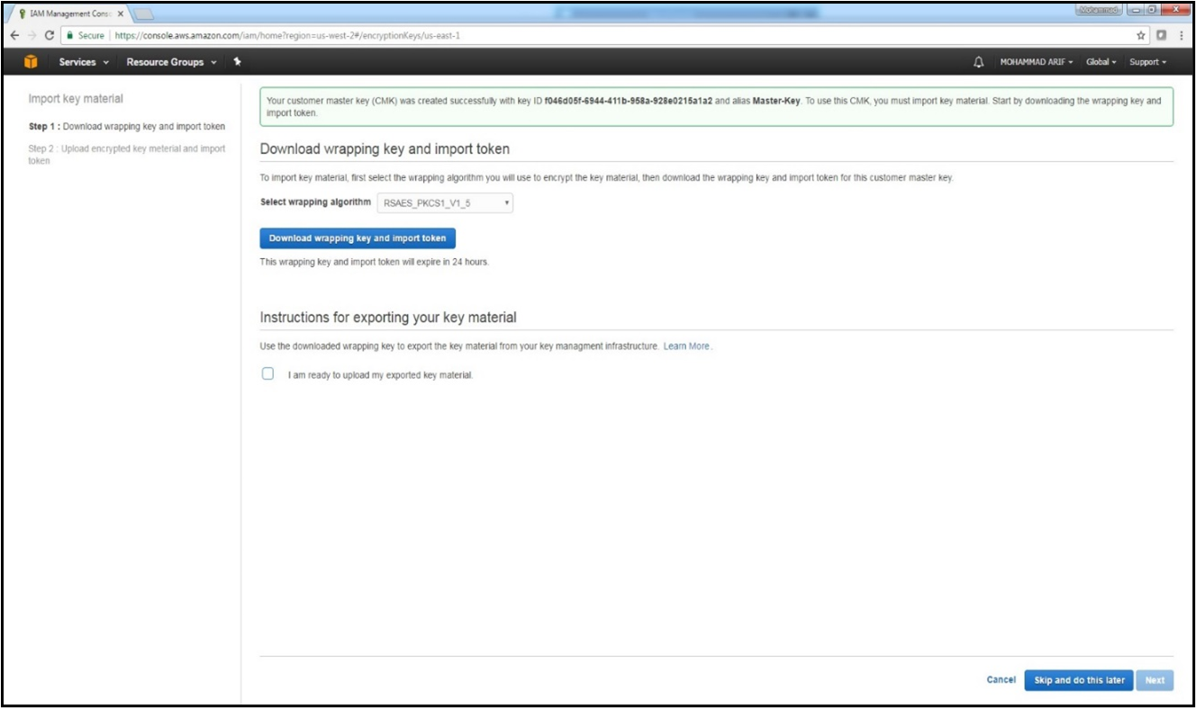
Task: Click the pin shortcut icon in navbar
Action: click(x=237, y=62)
